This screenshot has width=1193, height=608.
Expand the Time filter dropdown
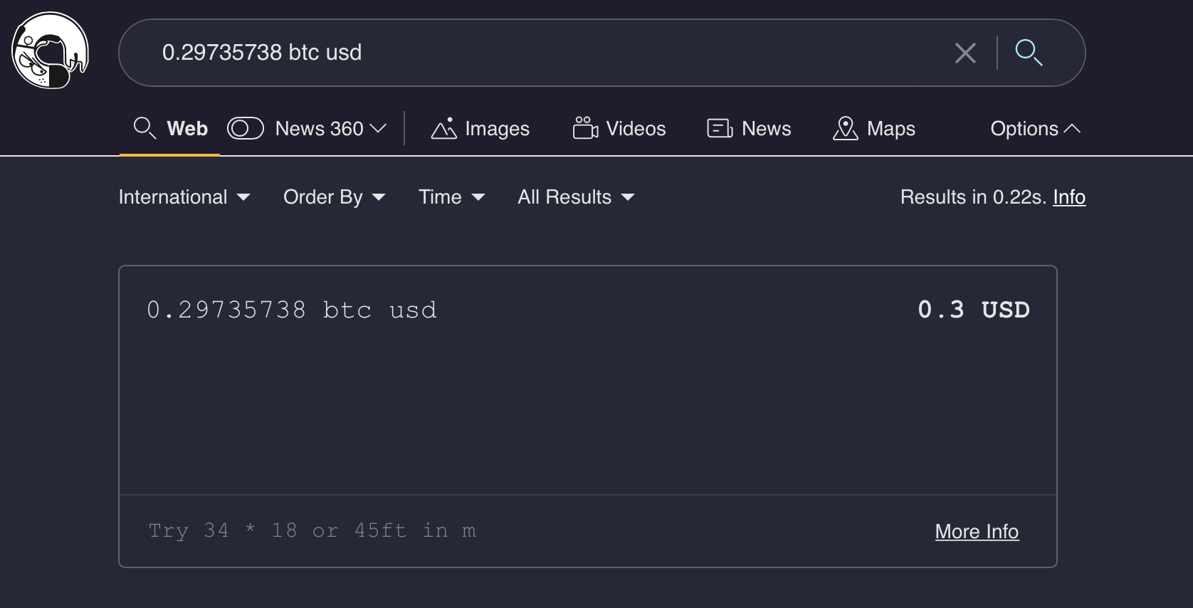(451, 197)
